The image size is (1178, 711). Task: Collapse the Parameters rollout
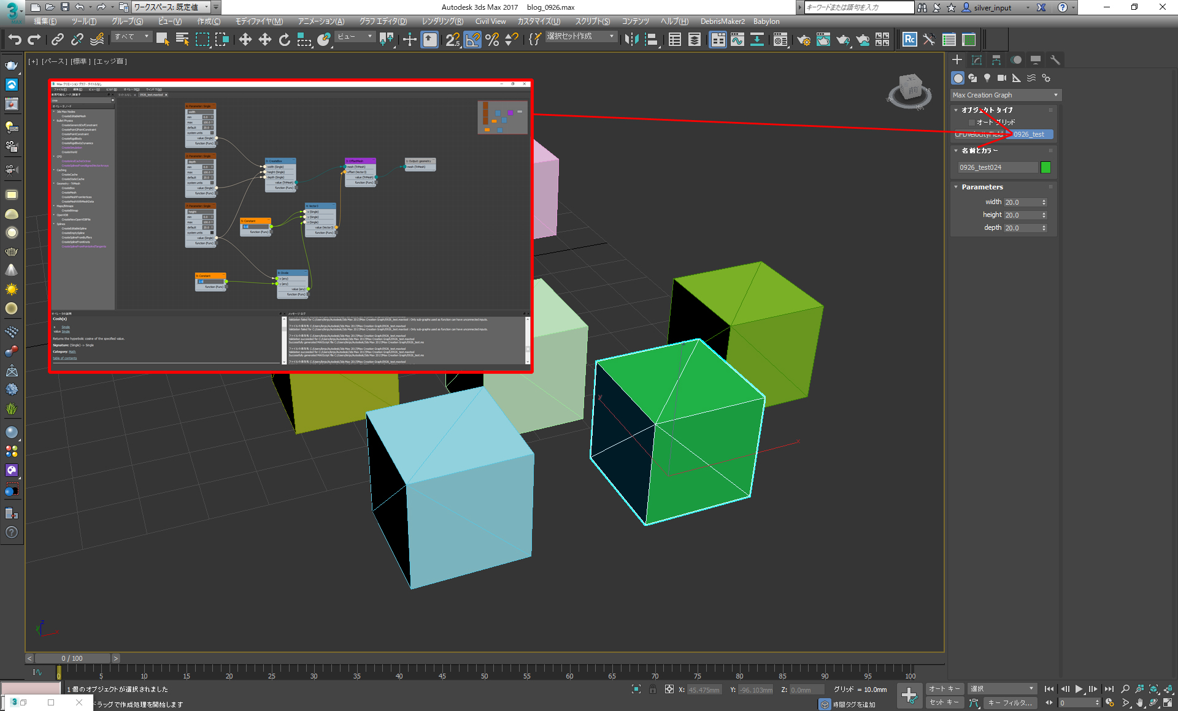coord(982,187)
